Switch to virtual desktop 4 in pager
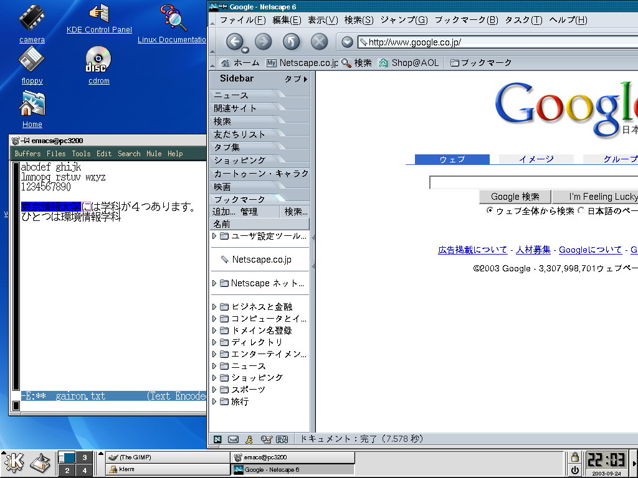Viewport: 638px width, 478px height. (85, 471)
